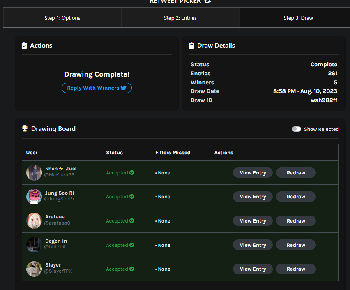Click Degen in profile avatar
This screenshot has height=290, width=350.
point(34,245)
